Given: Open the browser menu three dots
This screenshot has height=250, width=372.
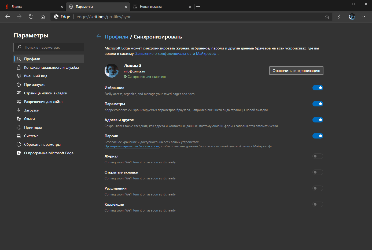Looking at the screenshot, I should pyautogui.click(x=364, y=17).
